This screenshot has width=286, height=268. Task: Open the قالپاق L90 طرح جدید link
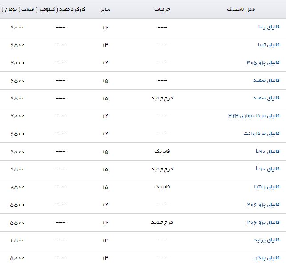click(268, 169)
